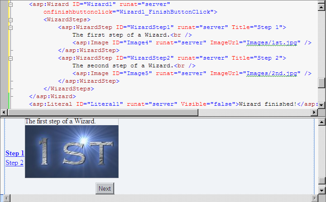This screenshot has height=202, width=326.
Task: Click the code editor horizontal scrollbar thumb
Action: click(x=103, y=113)
